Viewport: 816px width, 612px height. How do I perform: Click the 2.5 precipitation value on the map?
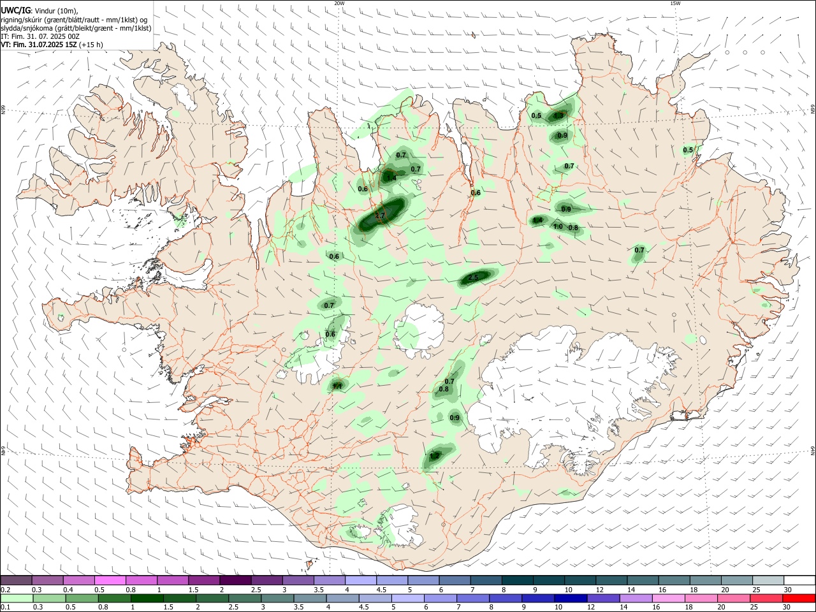click(473, 278)
